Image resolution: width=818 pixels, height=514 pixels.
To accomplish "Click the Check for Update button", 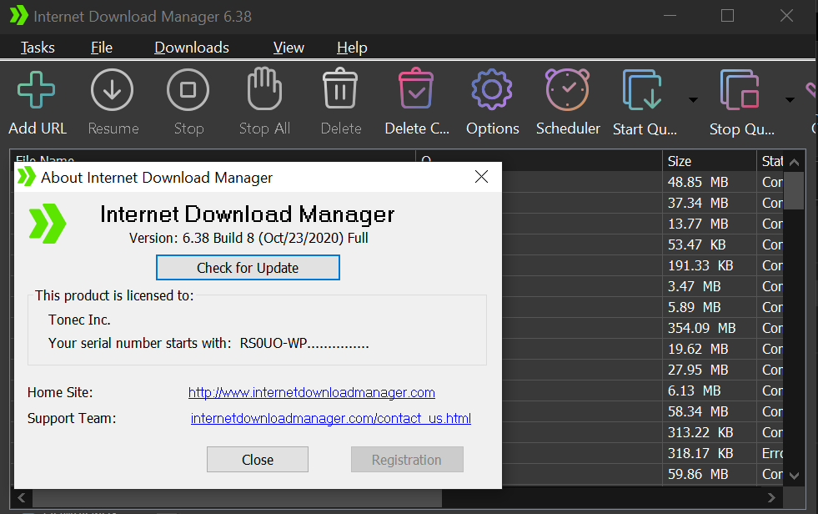I will pyautogui.click(x=248, y=268).
